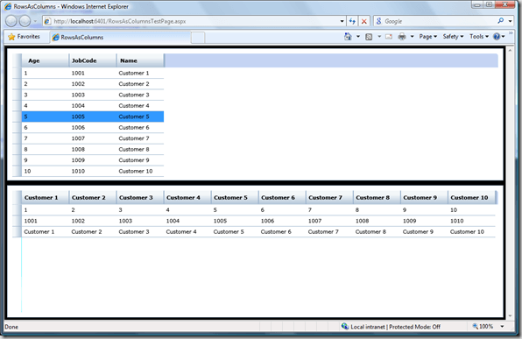
Task: Open the Tools menu
Action: (479, 37)
